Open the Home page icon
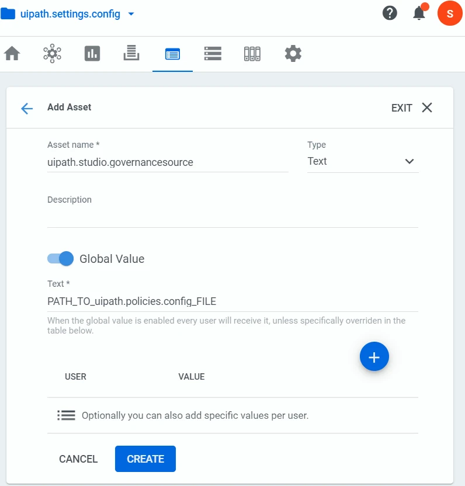Screen dimensions: 465x486 tap(12, 53)
